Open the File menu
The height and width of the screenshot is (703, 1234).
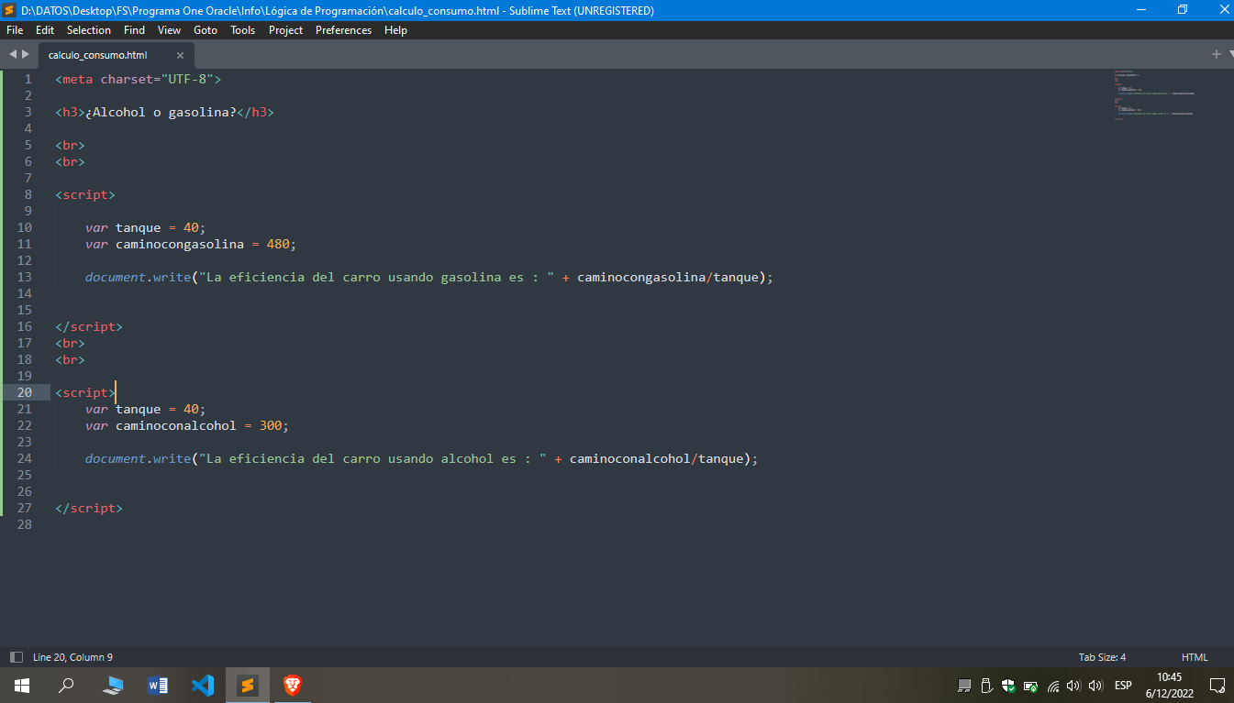point(15,30)
